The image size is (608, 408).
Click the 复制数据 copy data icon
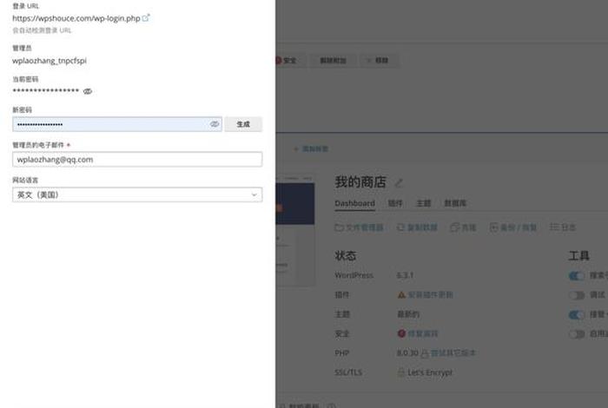400,227
